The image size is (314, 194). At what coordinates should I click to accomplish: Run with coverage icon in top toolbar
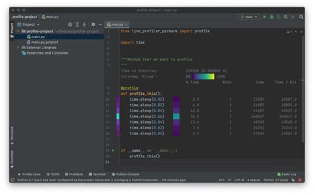pyautogui.click(x=279, y=17)
